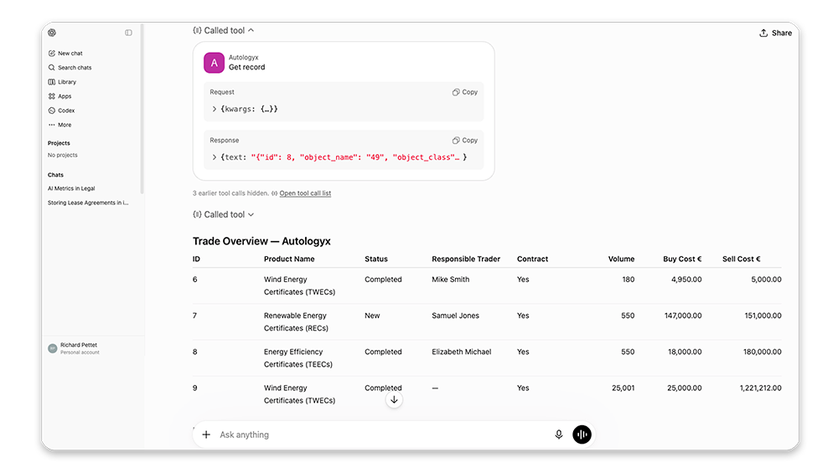The height and width of the screenshot is (473, 838).
Task: Click the Volume column header
Action: click(621, 259)
